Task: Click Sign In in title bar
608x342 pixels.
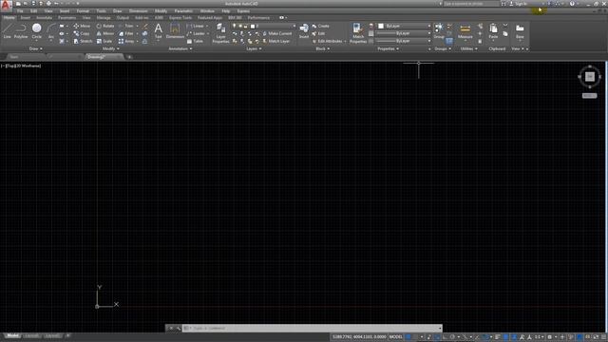Action: coord(521,4)
